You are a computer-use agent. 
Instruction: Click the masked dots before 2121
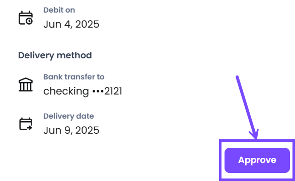[x=98, y=92]
